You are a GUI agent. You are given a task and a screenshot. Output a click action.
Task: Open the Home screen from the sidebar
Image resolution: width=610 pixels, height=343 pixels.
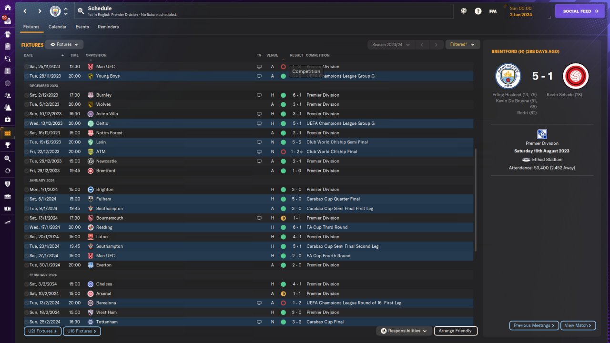click(x=7, y=8)
